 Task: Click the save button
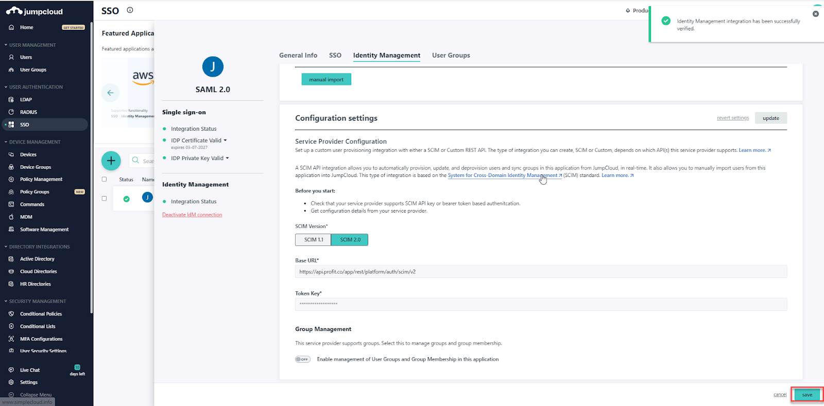tap(807, 395)
